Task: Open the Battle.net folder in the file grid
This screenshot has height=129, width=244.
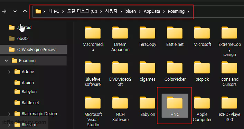Action: (x=175, y=37)
